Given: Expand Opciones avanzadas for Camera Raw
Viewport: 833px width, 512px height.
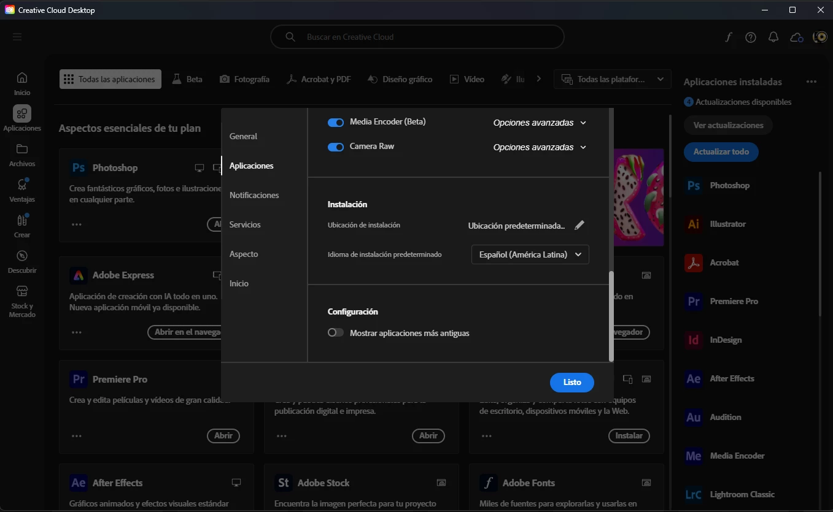Looking at the screenshot, I should [540, 147].
